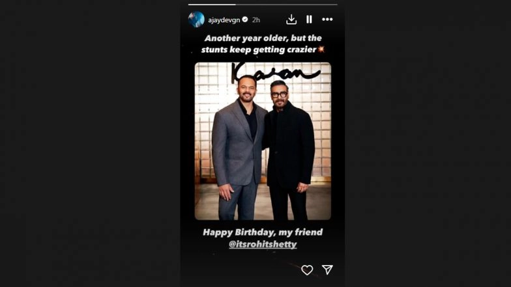511x287 pixels.
Task: Click the unfilled part of the story progress bar
Action: [x=287, y=5]
